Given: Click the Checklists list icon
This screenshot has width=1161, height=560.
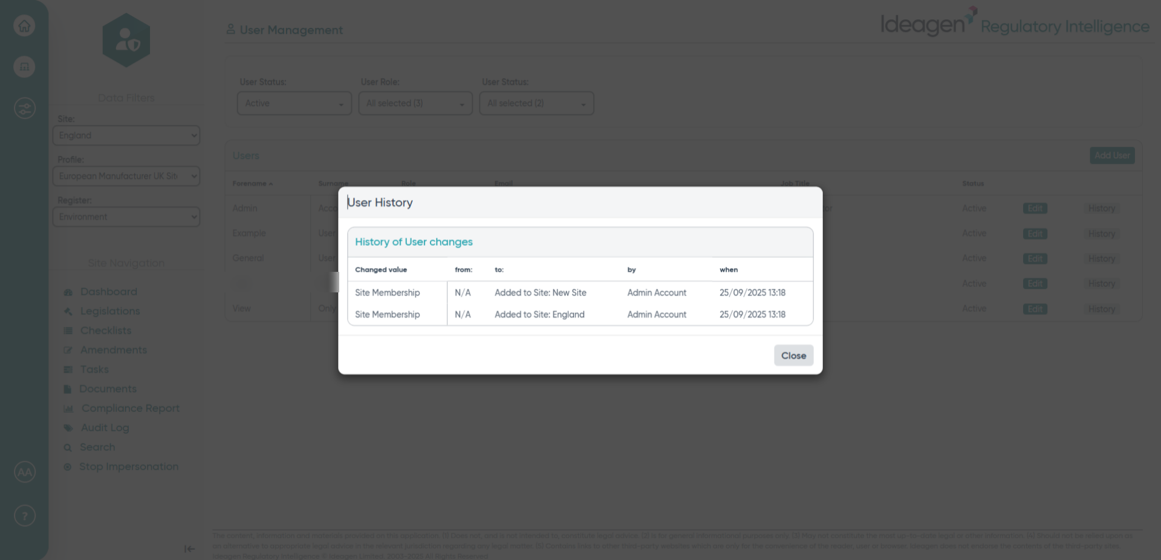Looking at the screenshot, I should [x=68, y=331].
